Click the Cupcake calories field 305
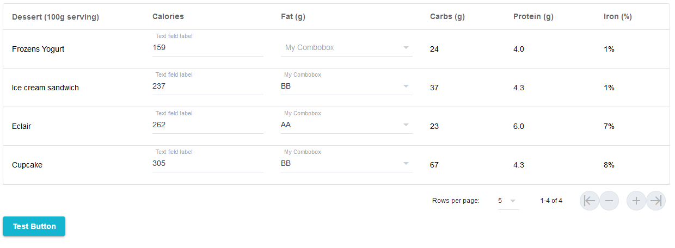The height and width of the screenshot is (248, 675). click(208, 163)
